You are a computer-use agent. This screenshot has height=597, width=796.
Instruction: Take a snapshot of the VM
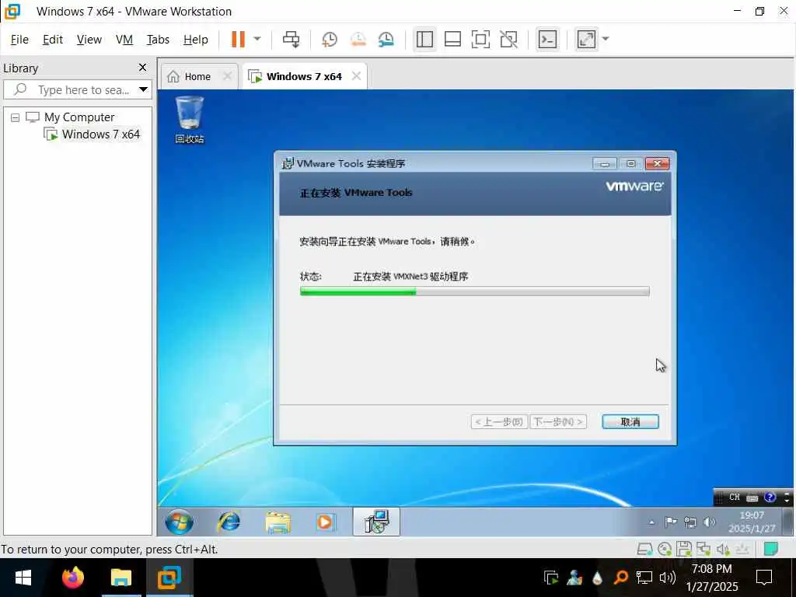tap(330, 40)
